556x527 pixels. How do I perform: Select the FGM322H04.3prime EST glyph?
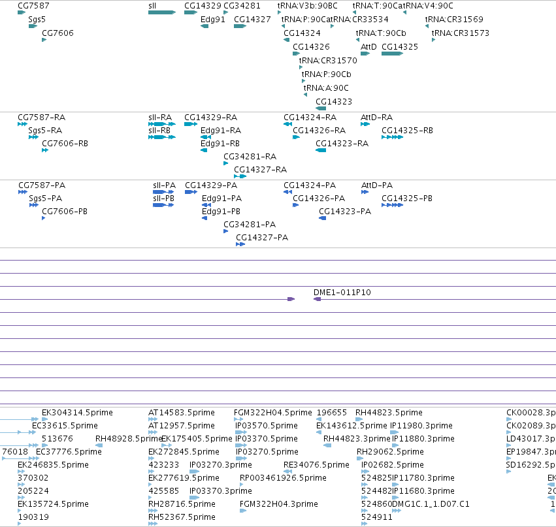click(x=243, y=511)
